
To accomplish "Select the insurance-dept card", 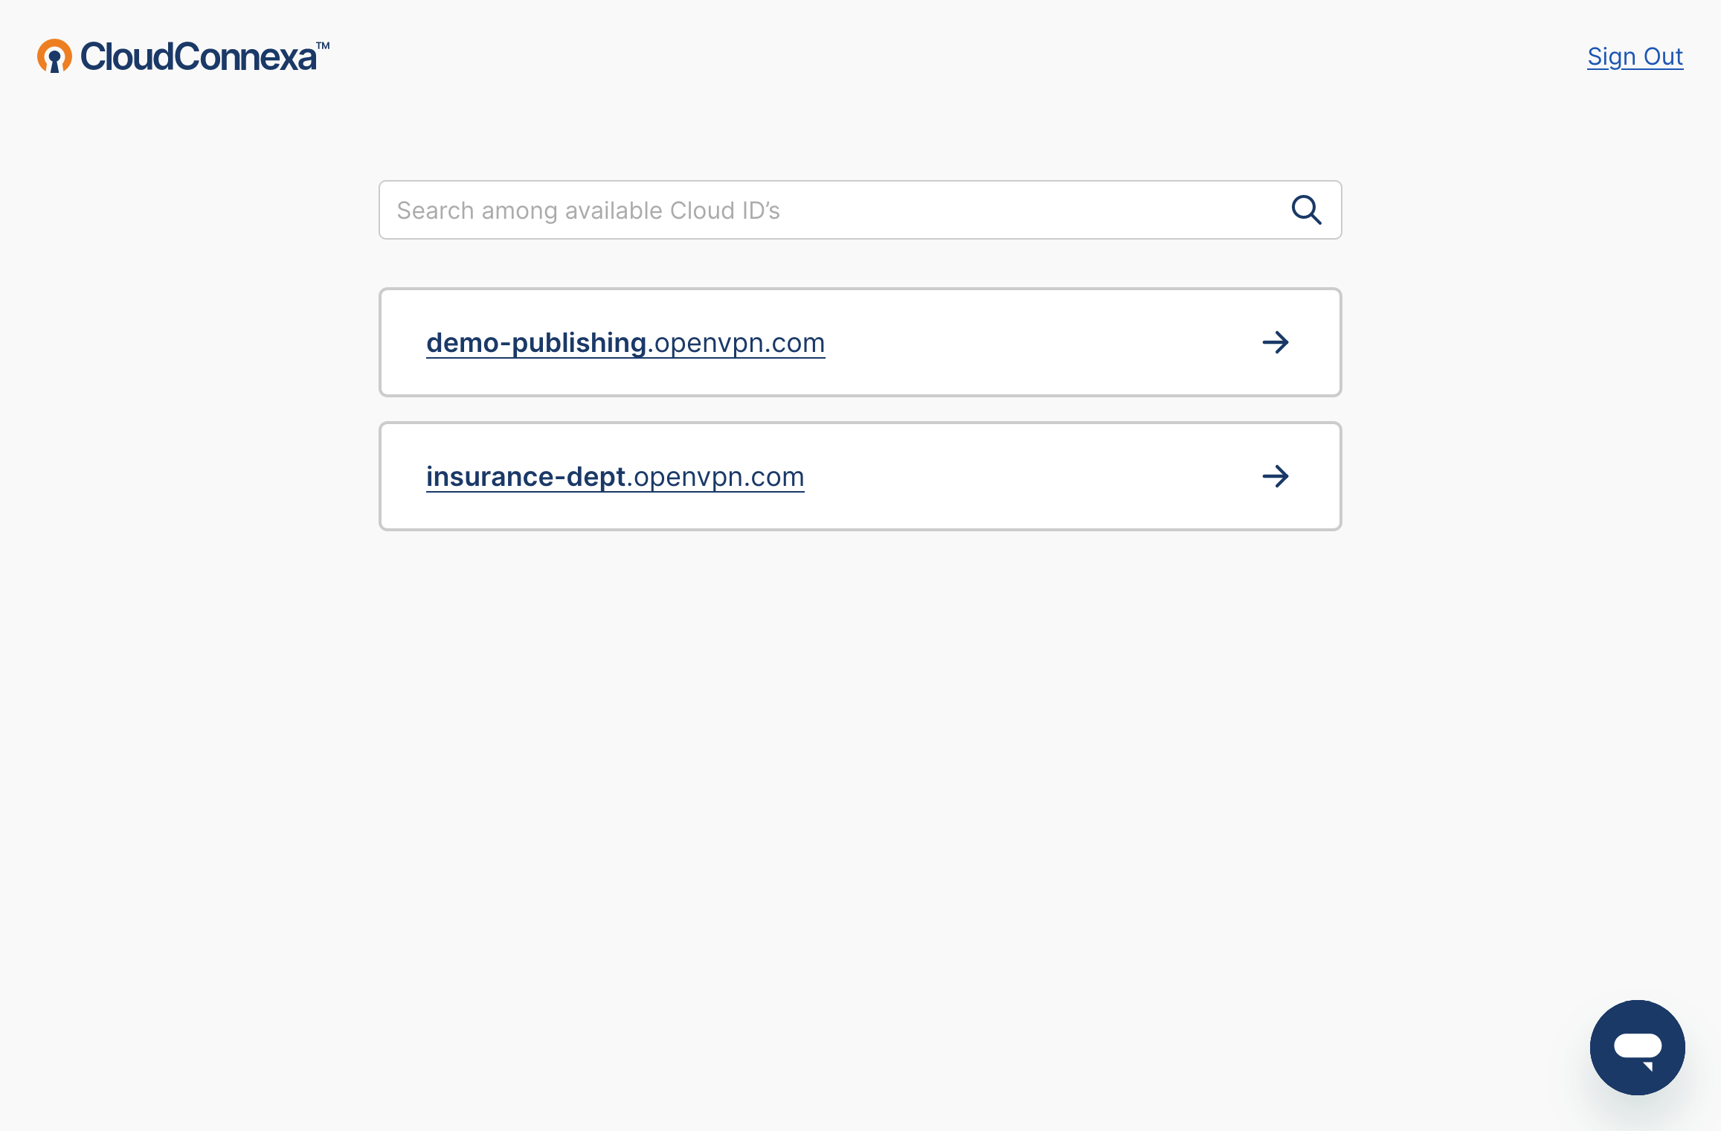I will click(860, 477).
